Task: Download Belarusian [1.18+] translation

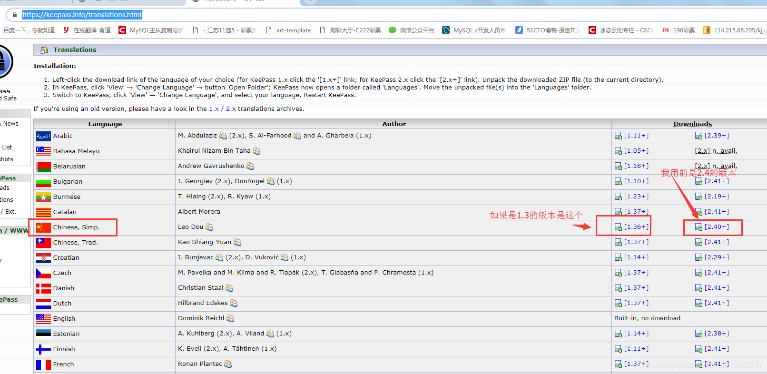Action: click(636, 166)
